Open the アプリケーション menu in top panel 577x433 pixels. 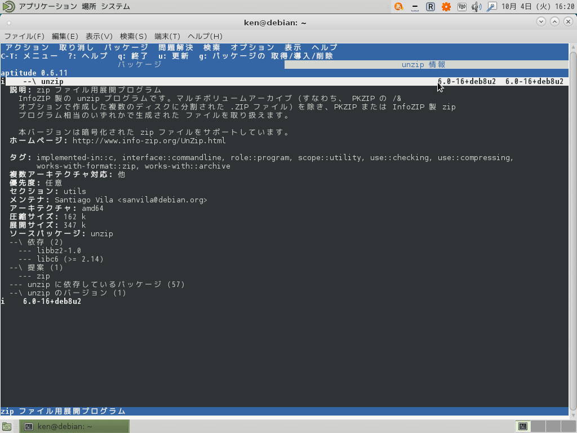click(x=48, y=6)
